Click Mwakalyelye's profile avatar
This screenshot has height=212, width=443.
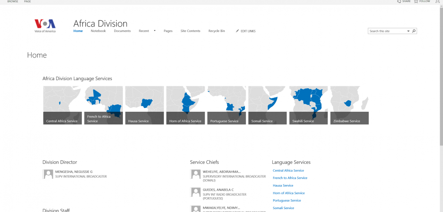[196, 209]
